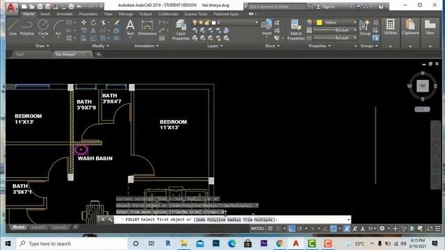Click the Undo arrow icon

tap(79, 6)
